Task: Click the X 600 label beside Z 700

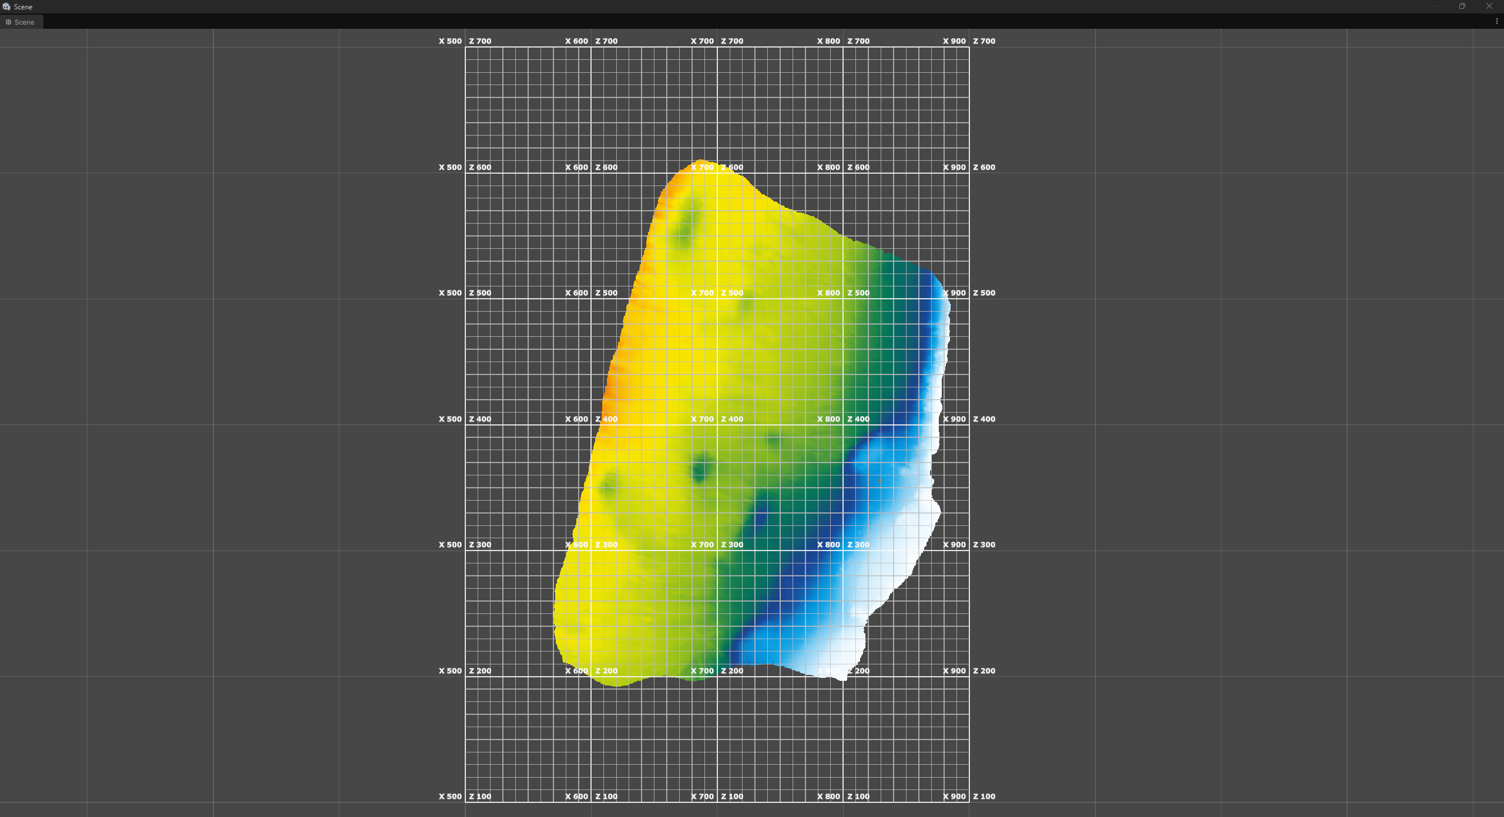Action: pos(576,41)
